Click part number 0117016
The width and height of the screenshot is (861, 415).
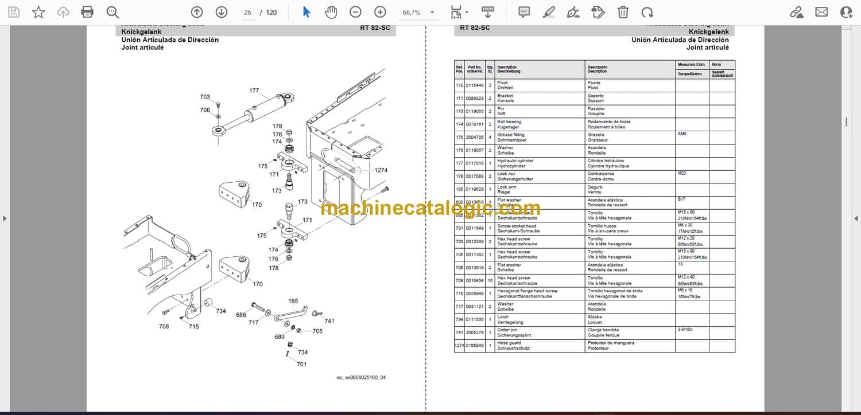point(475,163)
